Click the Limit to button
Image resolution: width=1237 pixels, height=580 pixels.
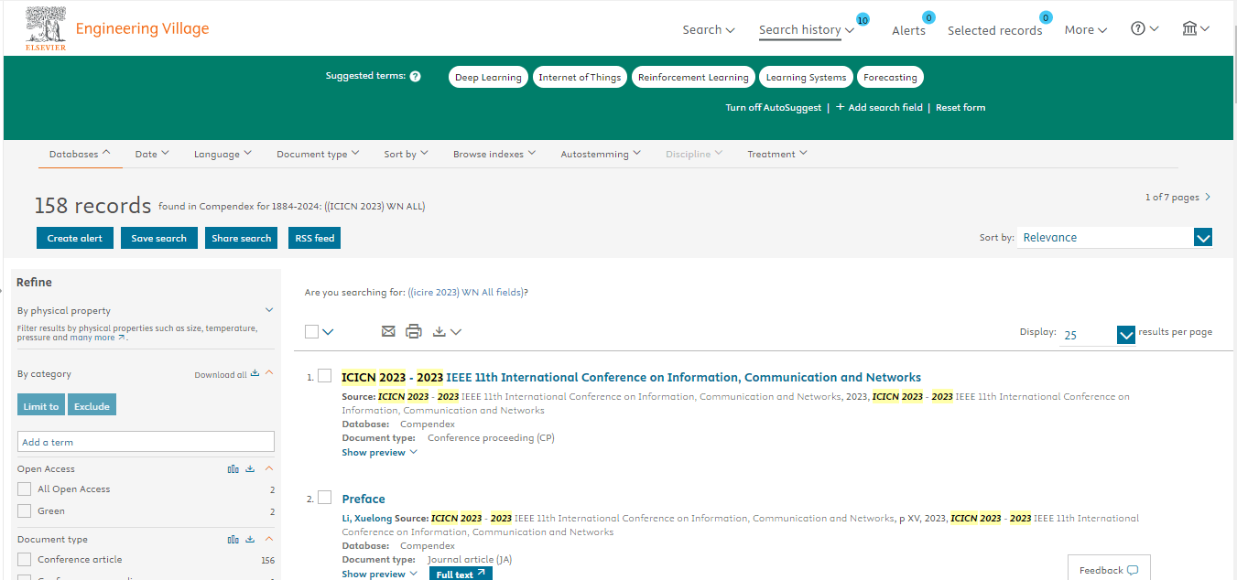41,405
